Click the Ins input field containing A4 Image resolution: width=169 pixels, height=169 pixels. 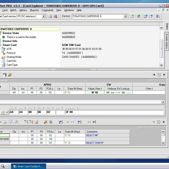coord(23,112)
